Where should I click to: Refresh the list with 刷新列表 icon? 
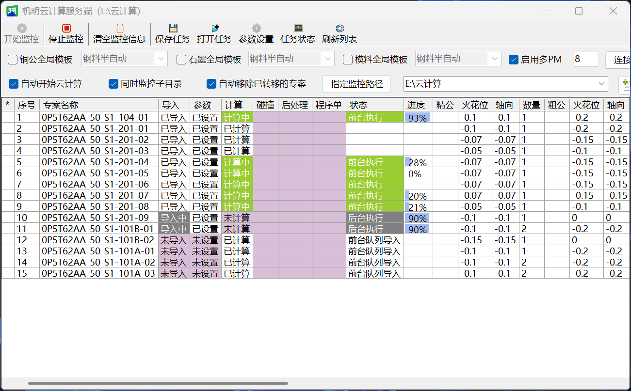tap(340, 29)
